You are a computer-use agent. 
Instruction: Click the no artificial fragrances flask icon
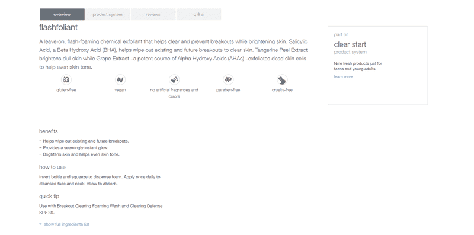174,80
